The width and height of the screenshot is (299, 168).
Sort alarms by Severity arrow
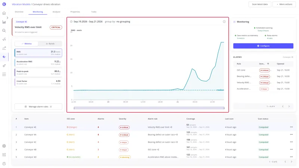click(268, 64)
